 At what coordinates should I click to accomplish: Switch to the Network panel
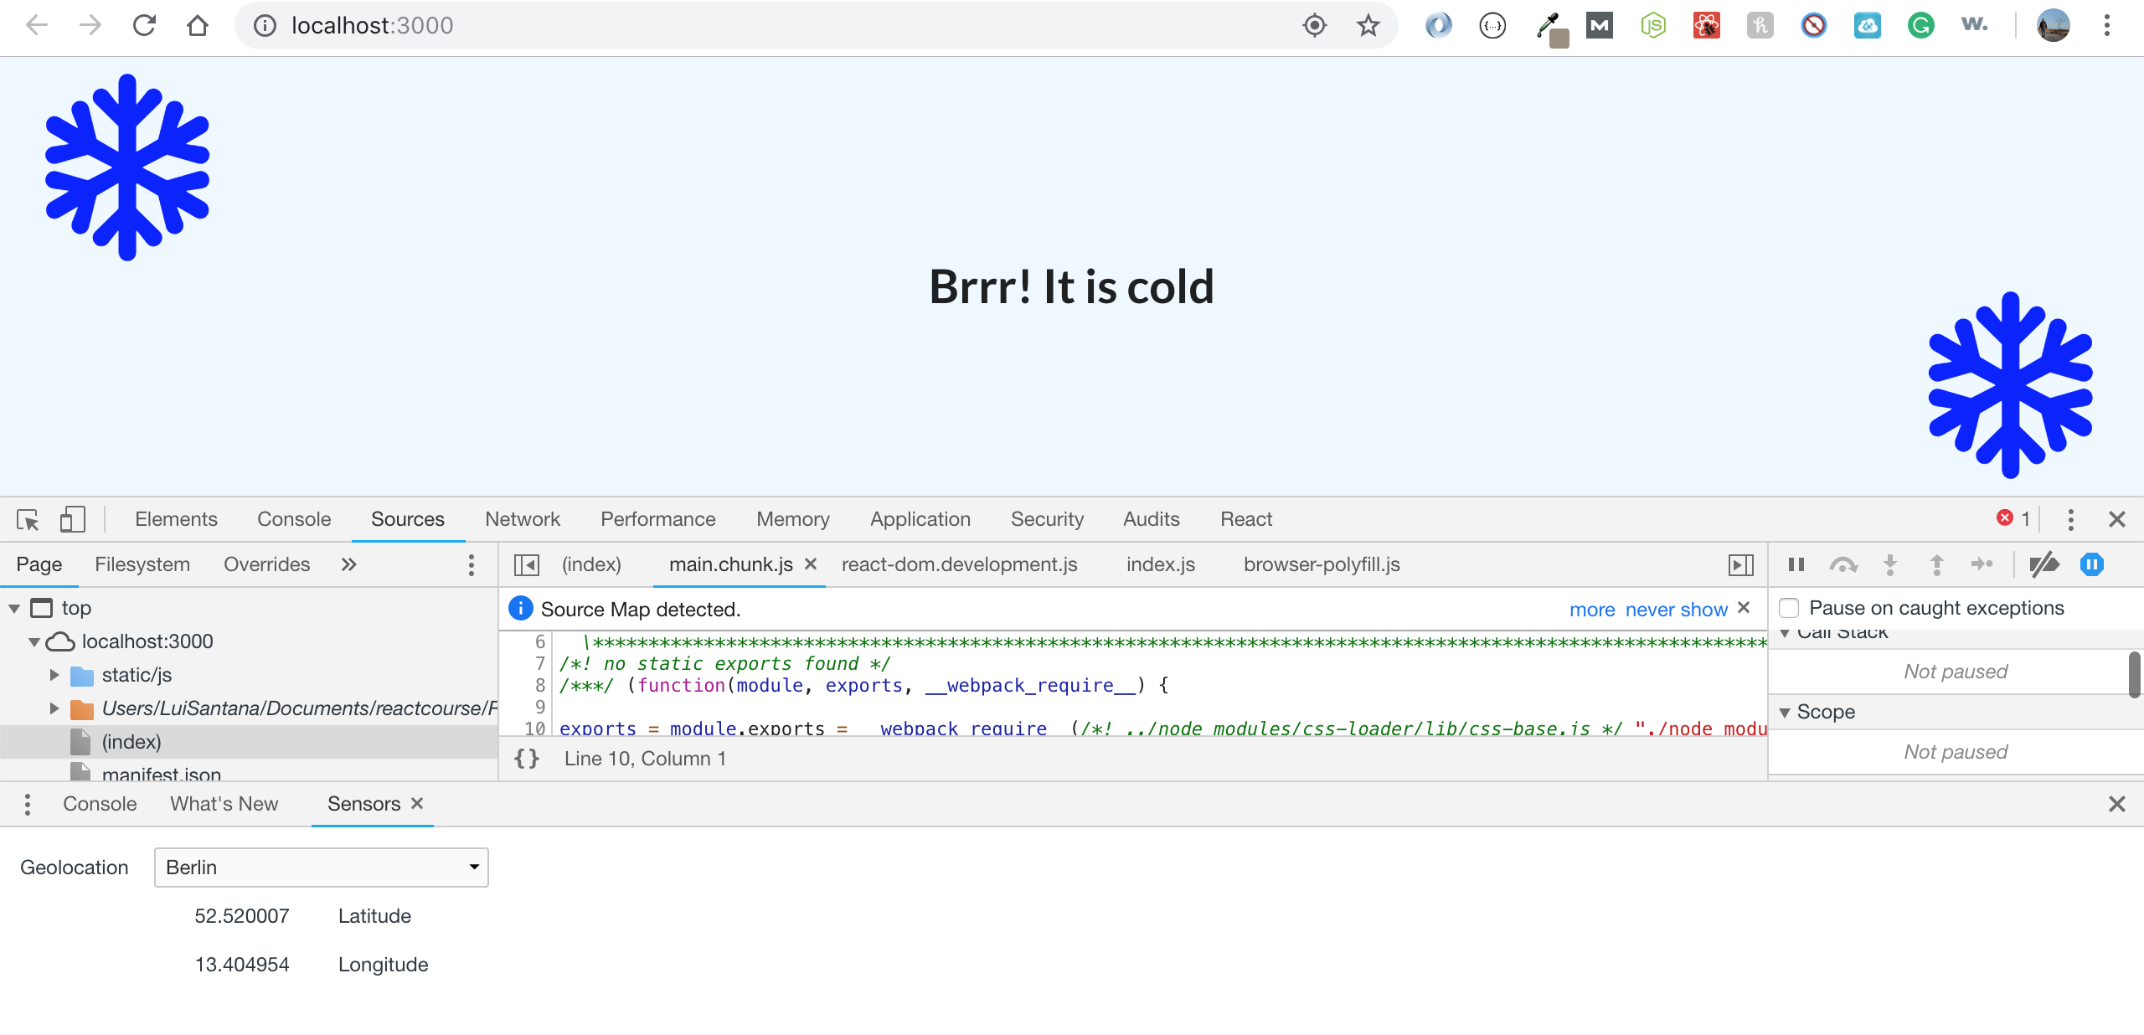522,519
